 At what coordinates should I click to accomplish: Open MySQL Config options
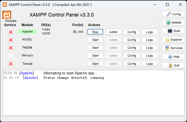click(x=132, y=40)
